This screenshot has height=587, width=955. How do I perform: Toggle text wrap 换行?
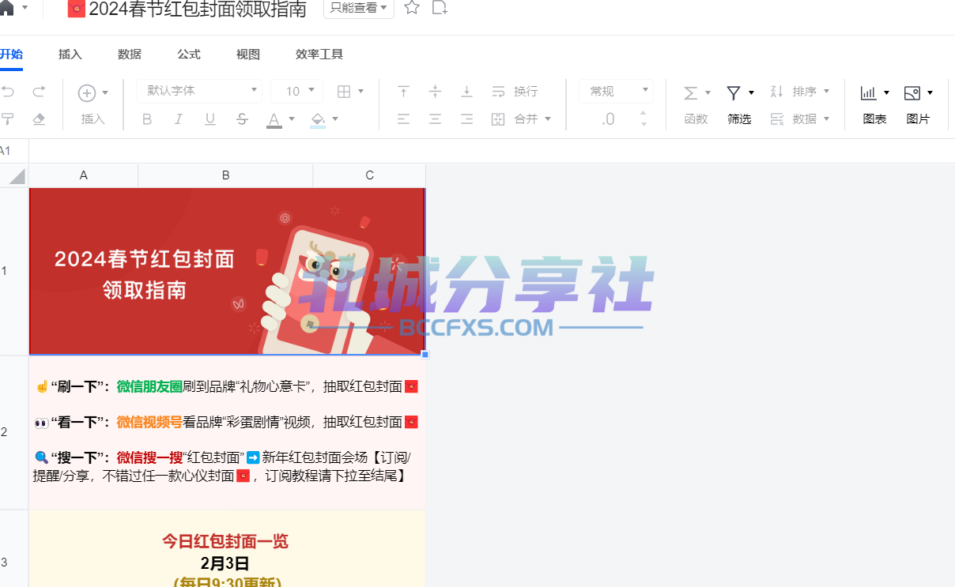pyautogui.click(x=515, y=92)
